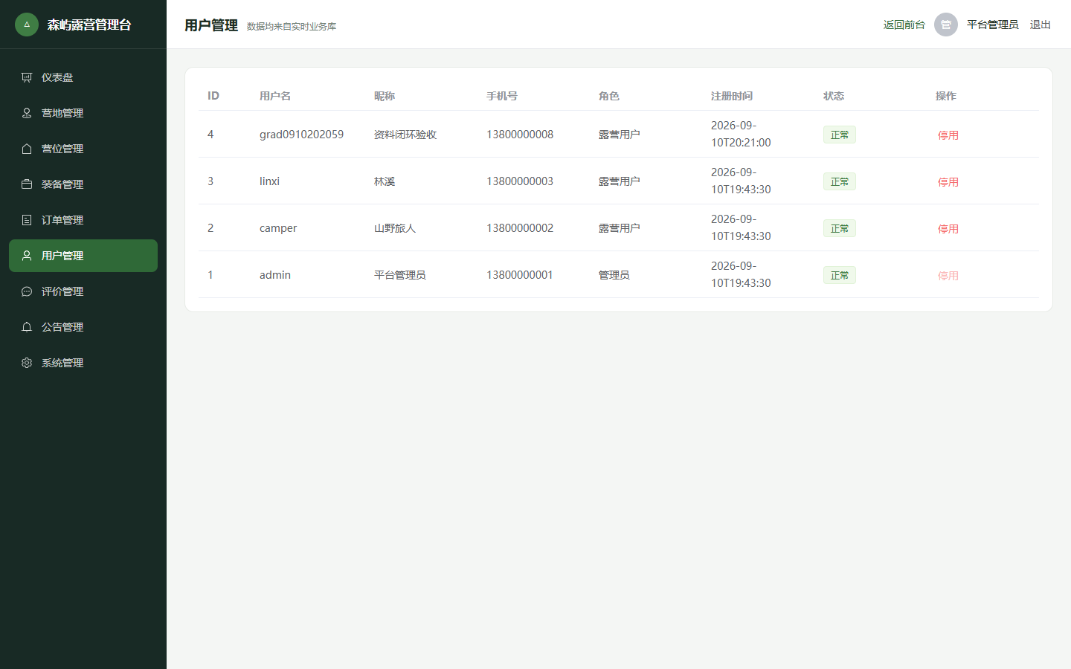Disable user grad0910202059 via 停用
The width and height of the screenshot is (1071, 669).
tap(948, 135)
